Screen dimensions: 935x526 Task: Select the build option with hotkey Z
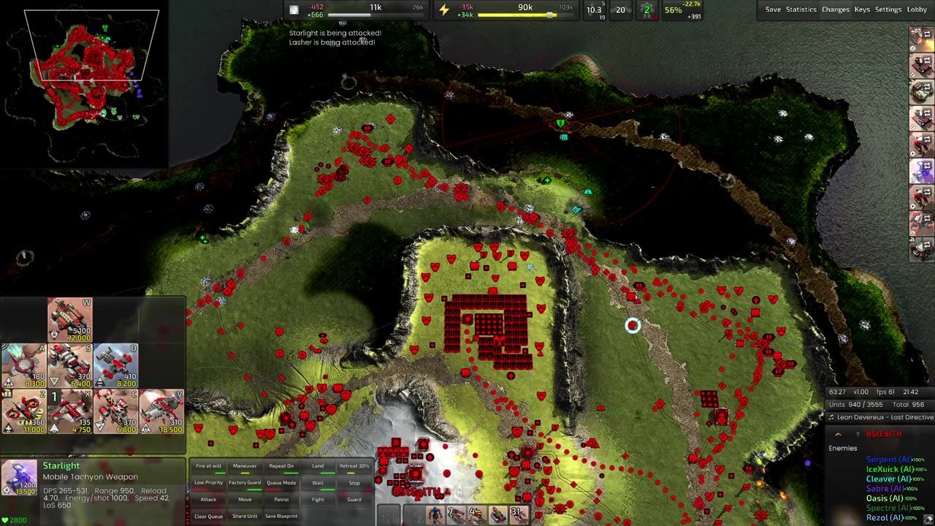[24, 411]
